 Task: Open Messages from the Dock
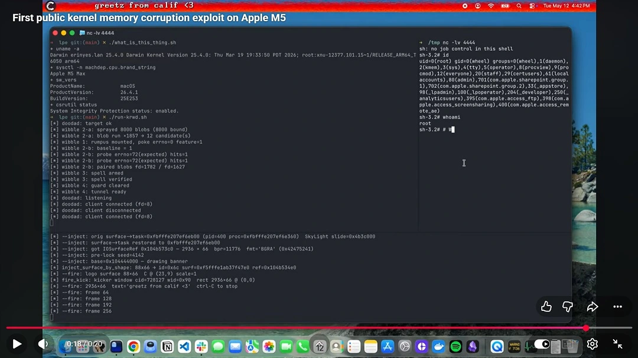click(218, 346)
